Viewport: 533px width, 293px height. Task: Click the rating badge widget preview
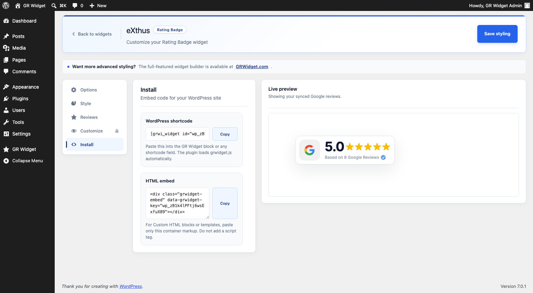pos(345,150)
